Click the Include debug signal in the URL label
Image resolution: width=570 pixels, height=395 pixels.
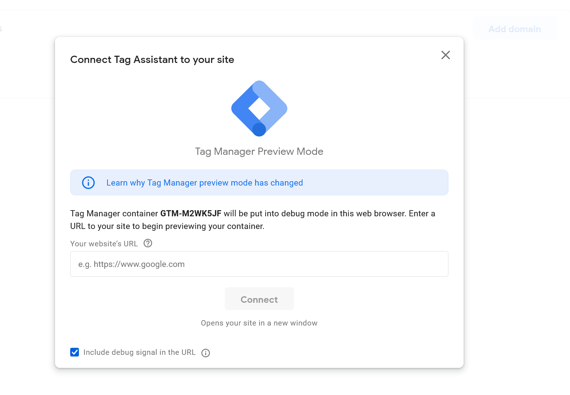click(x=139, y=352)
